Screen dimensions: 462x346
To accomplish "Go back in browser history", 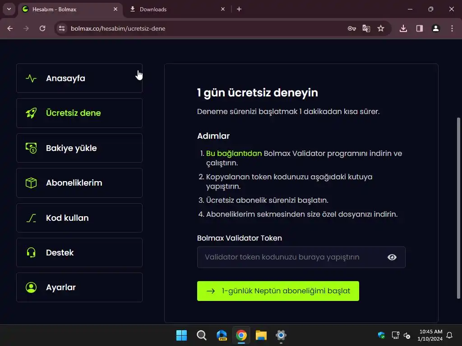I will 10,28.
